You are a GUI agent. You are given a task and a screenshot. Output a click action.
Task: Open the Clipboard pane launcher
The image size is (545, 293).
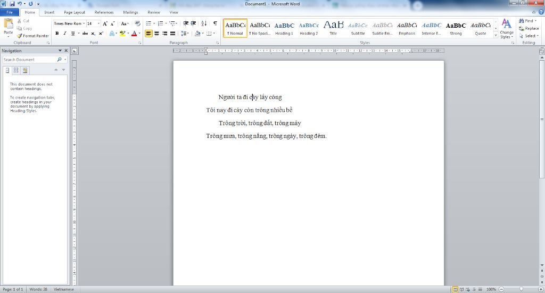(x=47, y=43)
